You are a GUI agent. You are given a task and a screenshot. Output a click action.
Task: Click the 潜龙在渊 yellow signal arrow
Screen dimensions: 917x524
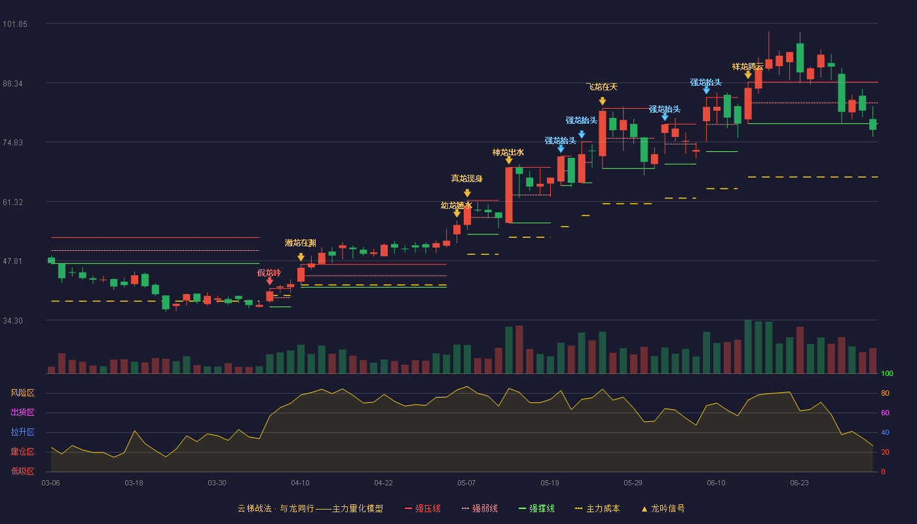coord(301,257)
